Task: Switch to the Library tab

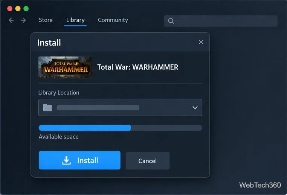Action: (x=75, y=20)
